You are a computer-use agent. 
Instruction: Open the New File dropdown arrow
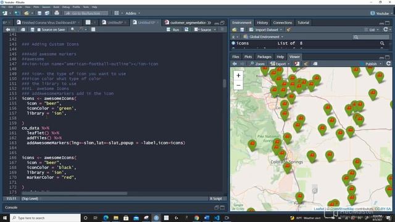(10, 13)
